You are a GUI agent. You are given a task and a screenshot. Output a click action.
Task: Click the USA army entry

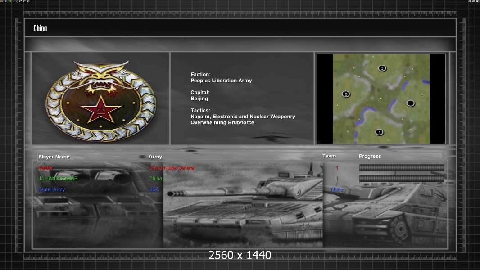[154, 189]
